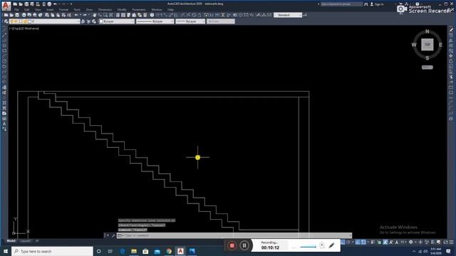Image resolution: width=456 pixels, height=256 pixels.
Task: Rotate view to North on ViewCube compass
Action: [427, 31]
